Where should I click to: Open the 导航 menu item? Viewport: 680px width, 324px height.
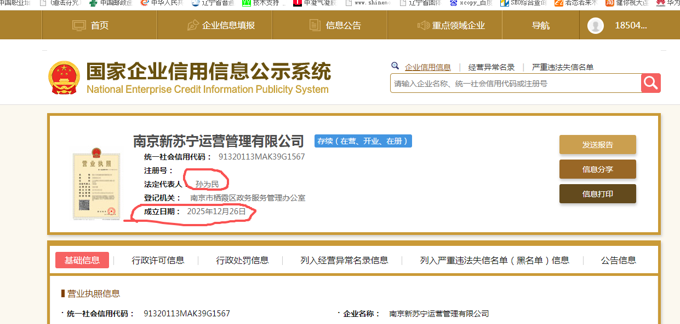coord(541,25)
